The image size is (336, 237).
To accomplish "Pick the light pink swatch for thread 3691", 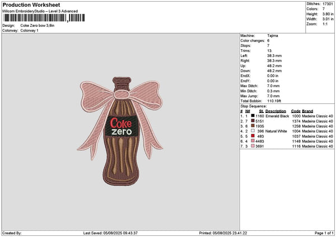I will tap(253, 146).
